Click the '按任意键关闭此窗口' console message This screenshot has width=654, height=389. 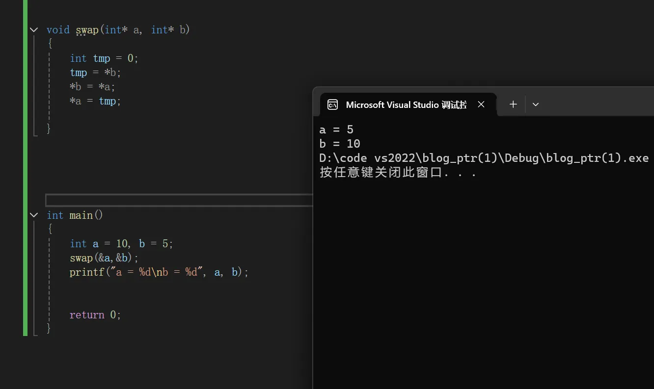pyautogui.click(x=398, y=172)
